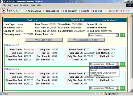
Task: Open the Edit menu
Action: [10, 5]
